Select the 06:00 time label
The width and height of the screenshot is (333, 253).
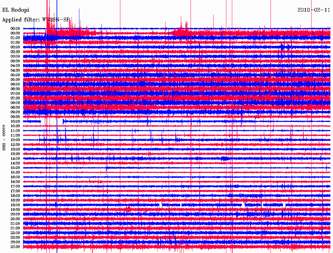(15, 84)
